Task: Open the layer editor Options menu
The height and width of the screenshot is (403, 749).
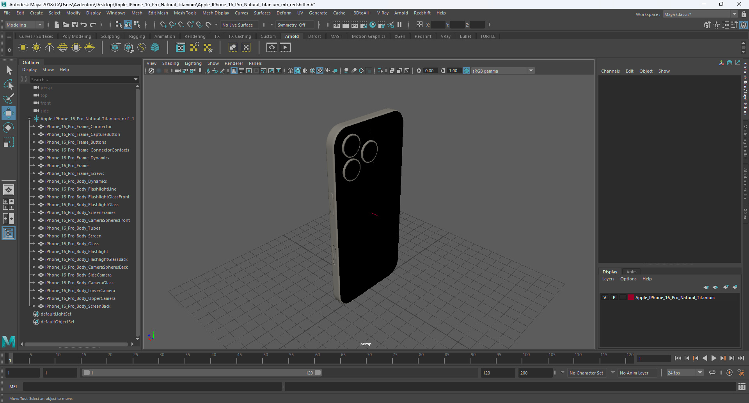Action: 628,279
